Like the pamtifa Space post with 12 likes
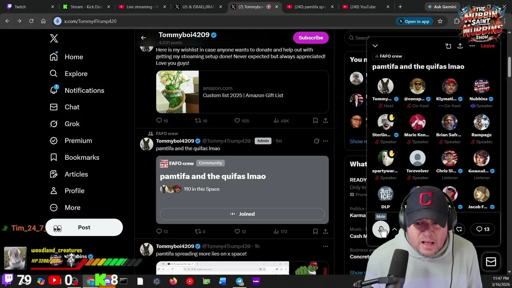 [x=241, y=231]
